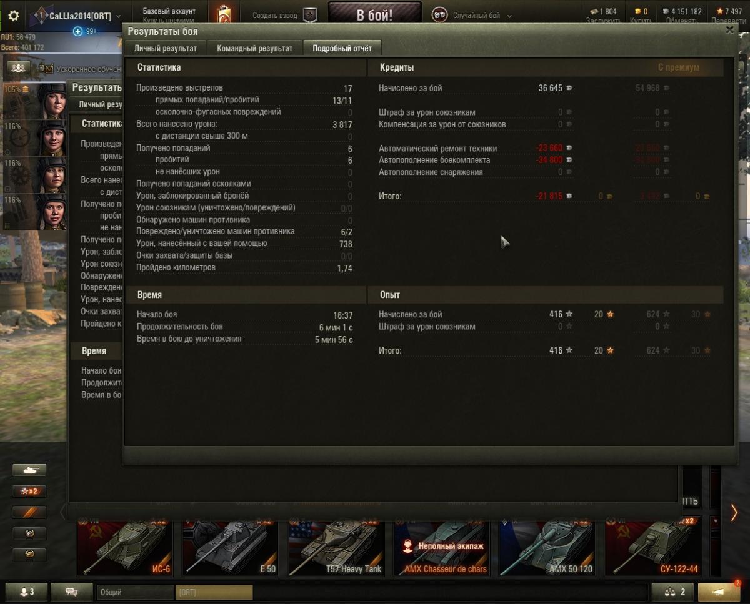Open contacts list button showing 3

[26, 592]
